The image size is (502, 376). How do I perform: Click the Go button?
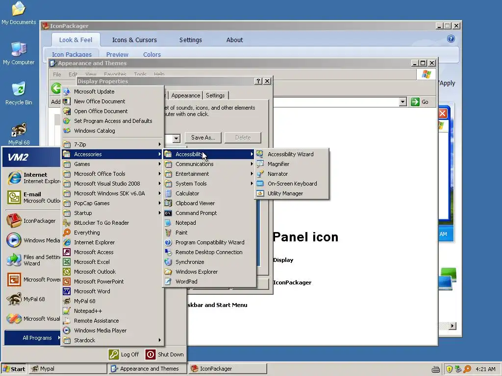click(420, 102)
